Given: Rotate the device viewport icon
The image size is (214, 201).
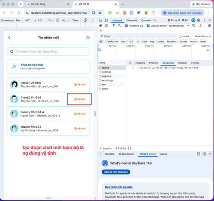Looking at the screenshot, I should 86,20.
